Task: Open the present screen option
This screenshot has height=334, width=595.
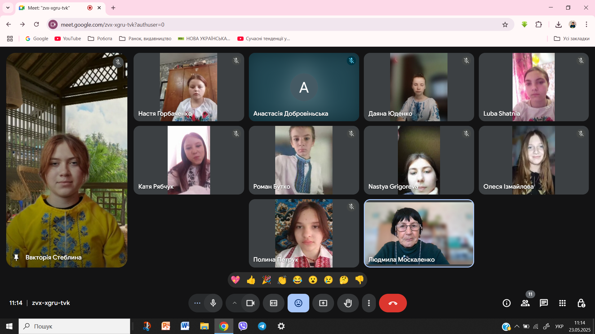Action: [x=323, y=303]
